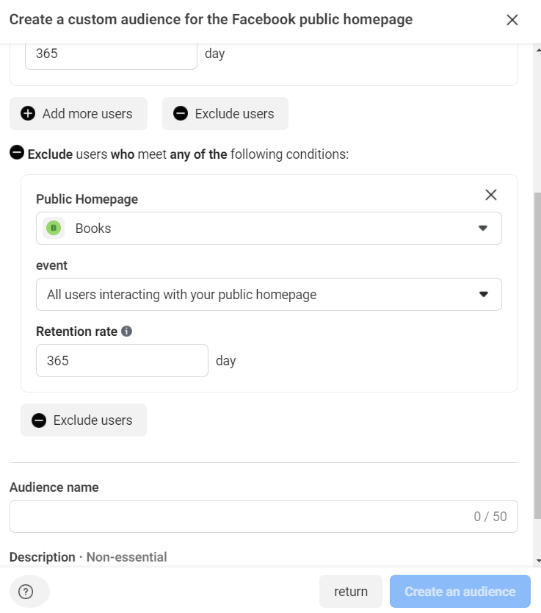This screenshot has width=541, height=613.
Task: Click the plus icon on Add more users
Action: (28, 113)
